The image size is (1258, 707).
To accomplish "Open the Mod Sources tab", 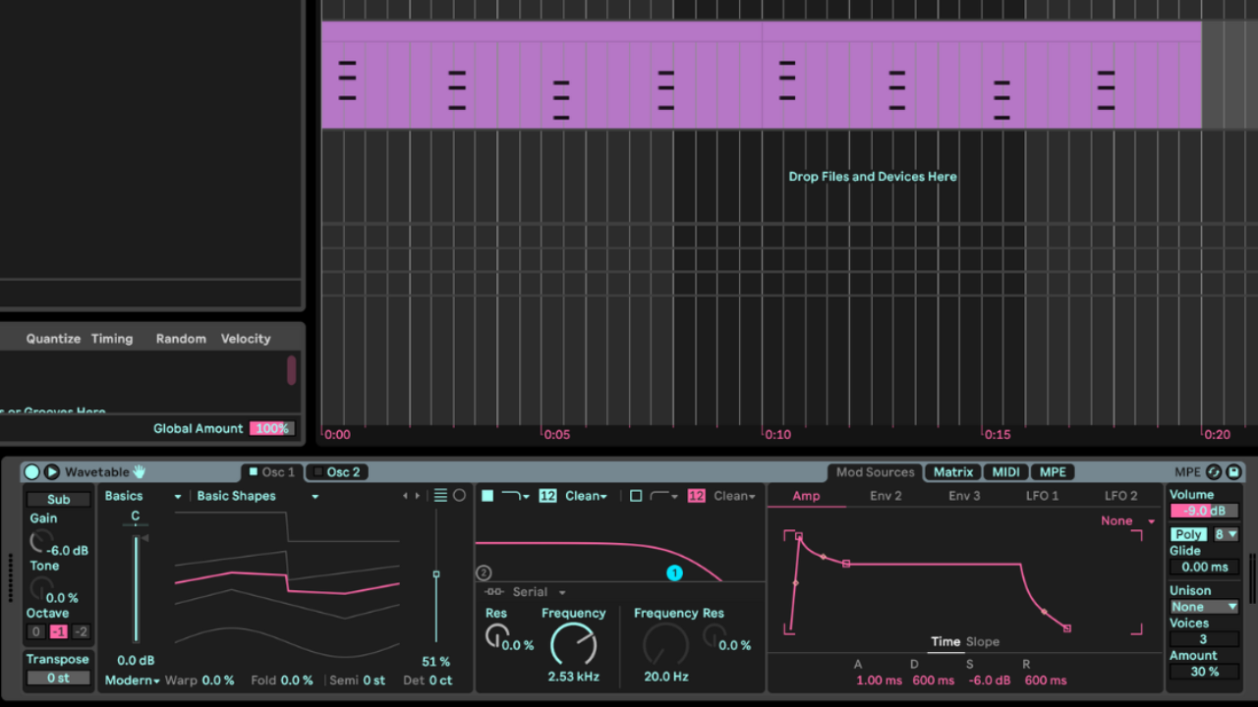I will [875, 472].
